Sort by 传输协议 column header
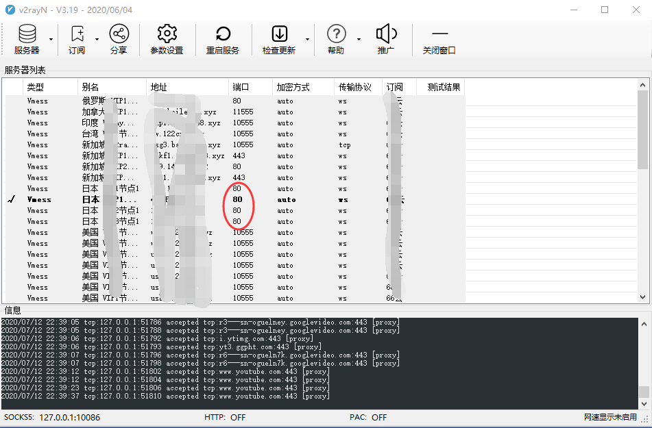The height and width of the screenshot is (428, 652). tap(358, 87)
